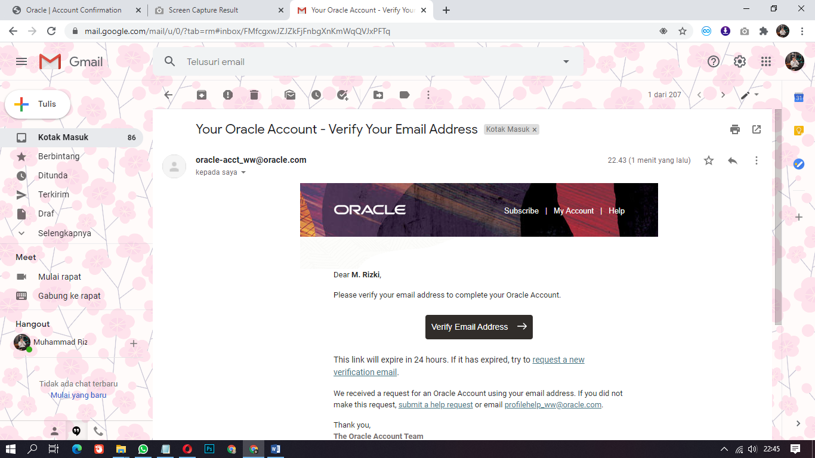Open the Windows Start menu
Viewport: 815px width, 458px height.
pos(11,449)
